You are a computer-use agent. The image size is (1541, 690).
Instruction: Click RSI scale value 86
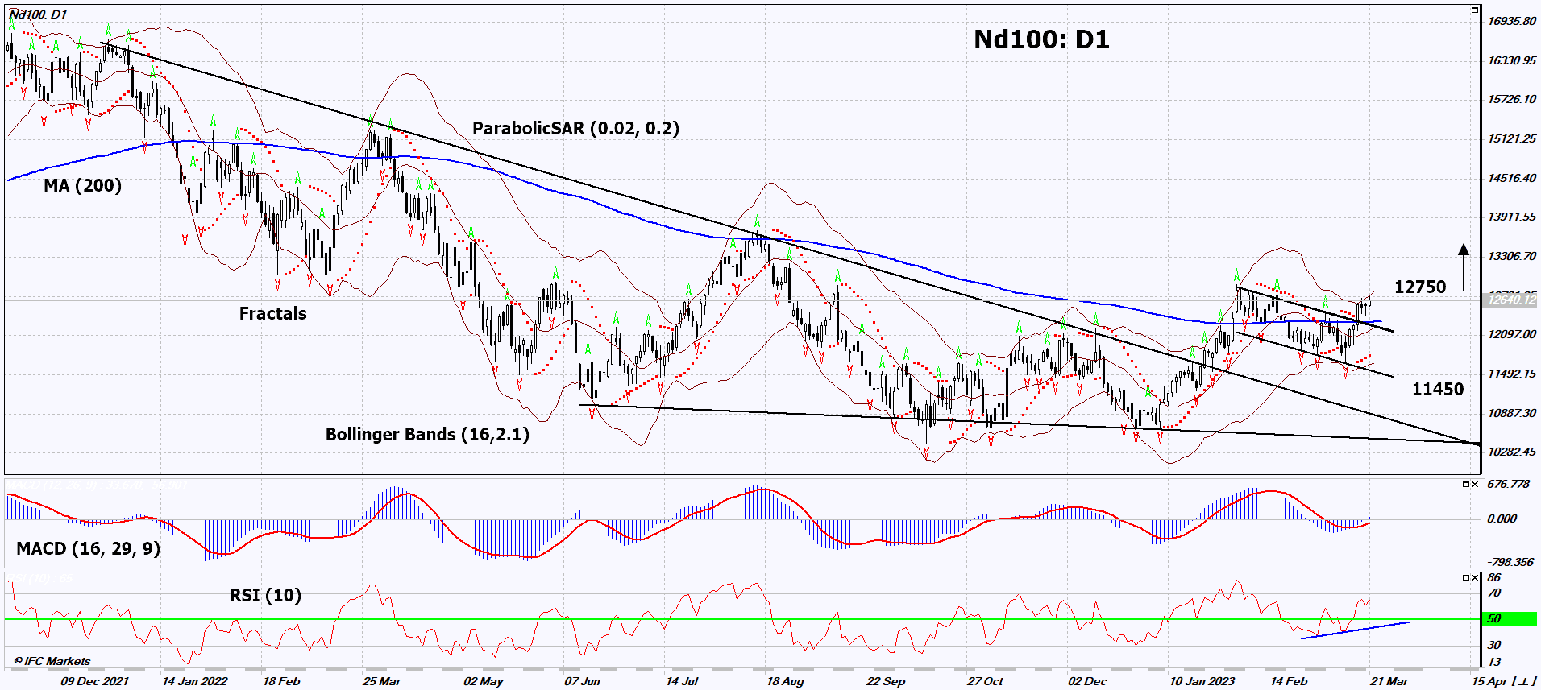click(x=1494, y=577)
